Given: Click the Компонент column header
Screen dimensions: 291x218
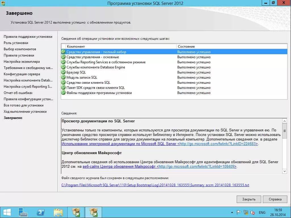Looking at the screenshot, I should tap(121, 46).
